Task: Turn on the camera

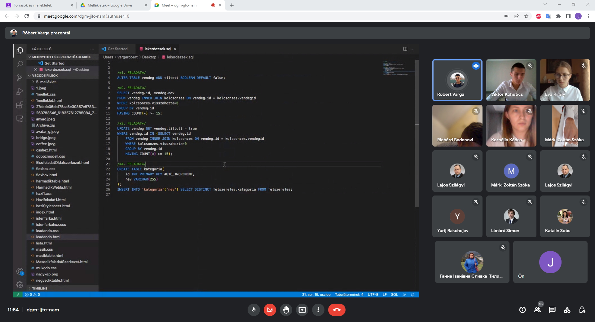Action: pyautogui.click(x=270, y=310)
